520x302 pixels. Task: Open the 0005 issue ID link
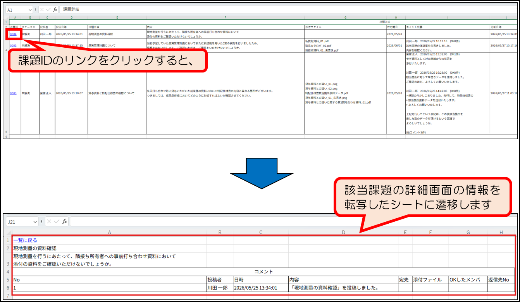(13, 45)
